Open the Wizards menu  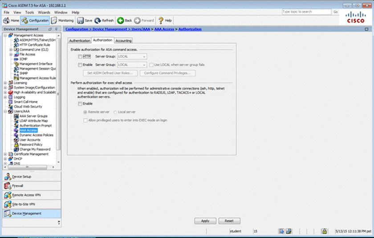44,12
